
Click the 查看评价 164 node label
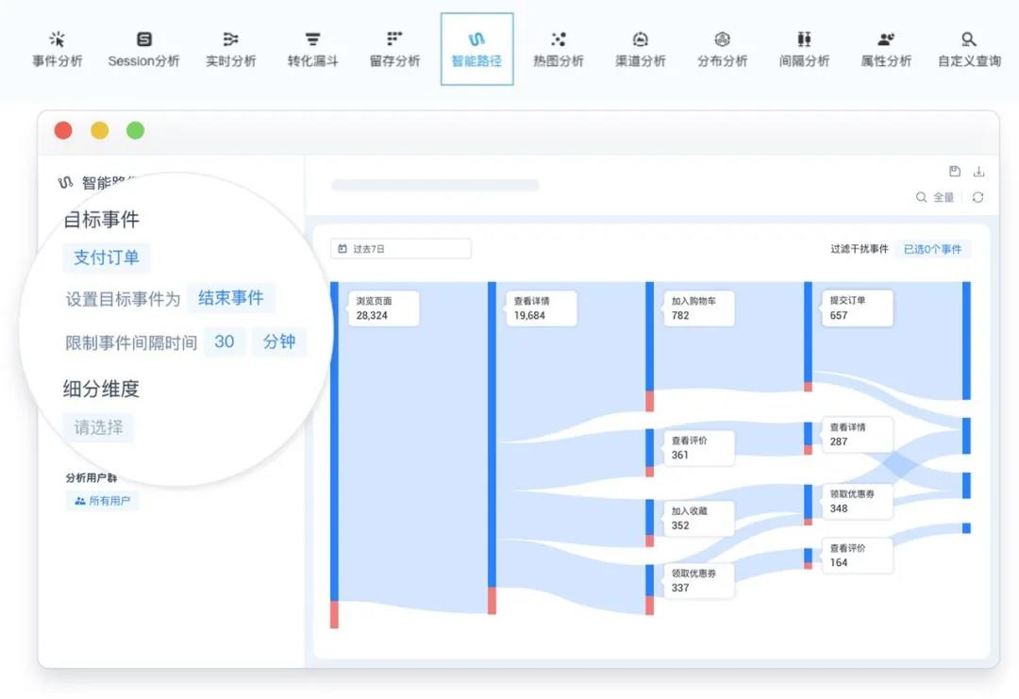[858, 556]
